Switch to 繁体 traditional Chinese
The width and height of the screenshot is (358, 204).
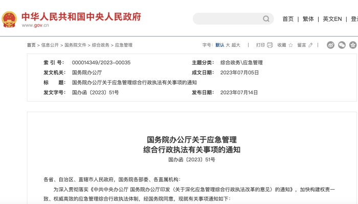point(308,19)
